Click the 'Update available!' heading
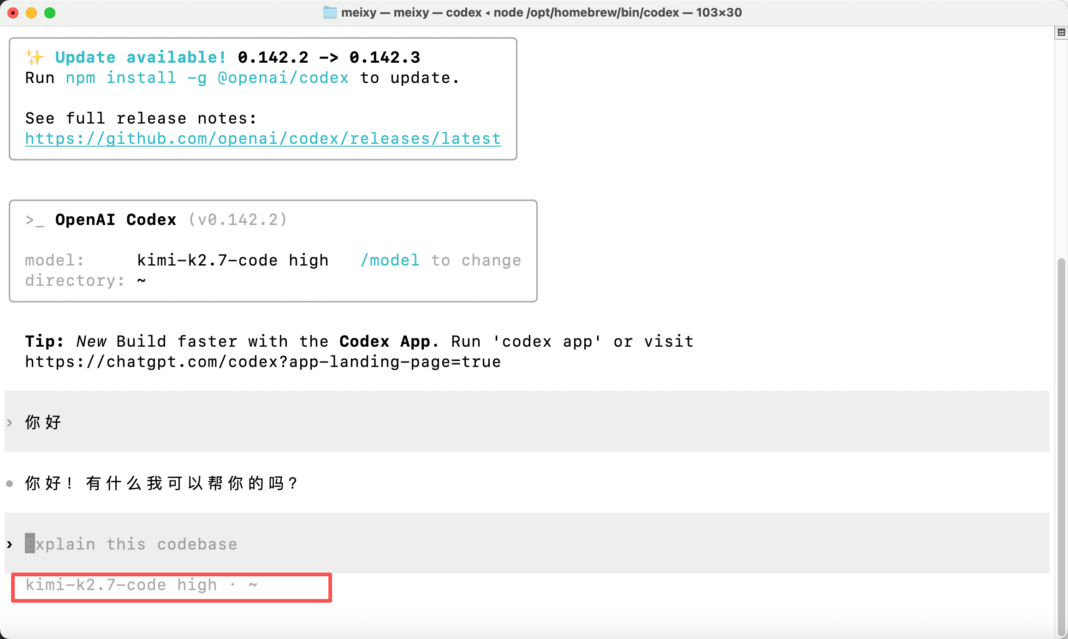Image resolution: width=1068 pixels, height=639 pixels. [x=141, y=57]
